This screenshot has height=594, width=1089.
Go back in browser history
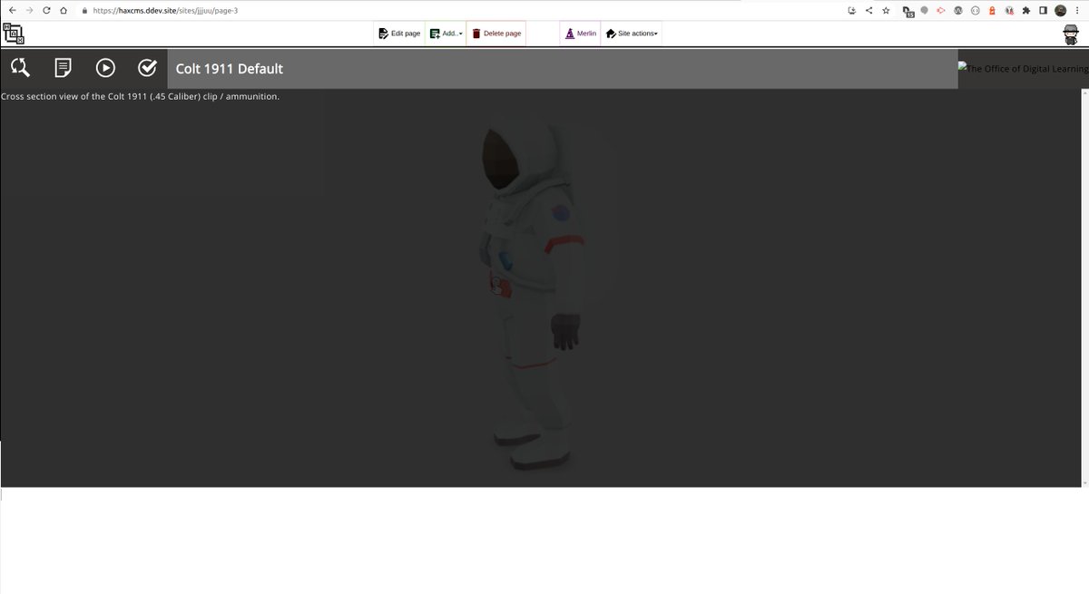click(12, 11)
